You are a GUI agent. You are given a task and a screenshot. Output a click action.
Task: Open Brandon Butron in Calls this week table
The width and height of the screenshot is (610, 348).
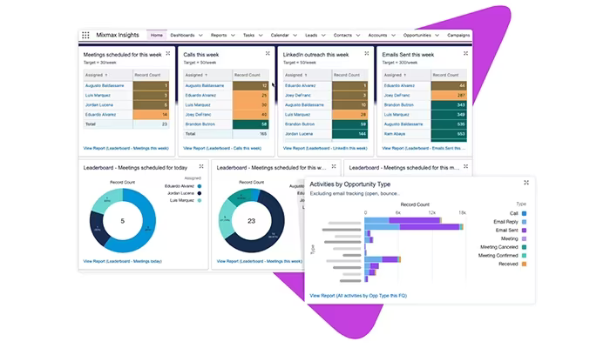200,124
